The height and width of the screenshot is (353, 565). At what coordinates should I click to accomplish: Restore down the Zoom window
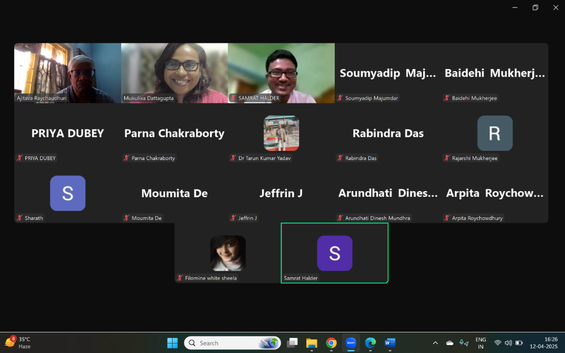pos(535,8)
